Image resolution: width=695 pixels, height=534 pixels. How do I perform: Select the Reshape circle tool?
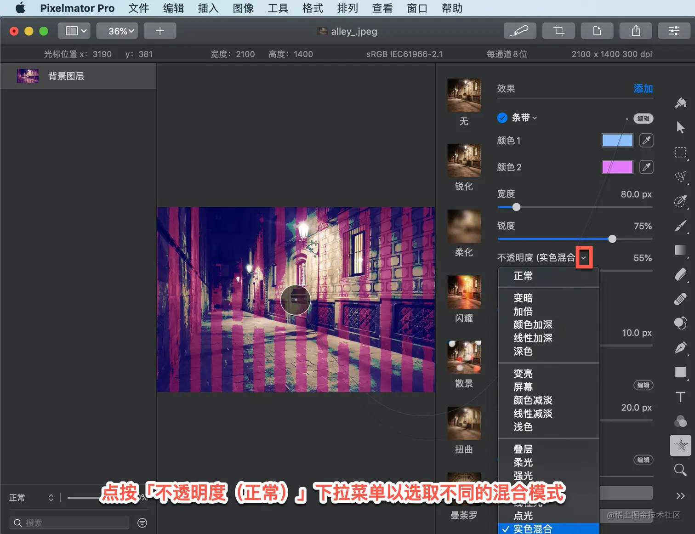point(680,324)
